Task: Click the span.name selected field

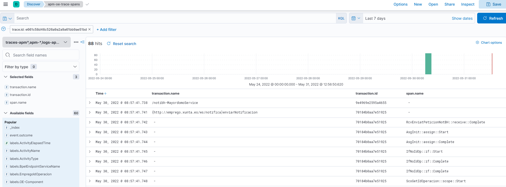Action: (18, 103)
